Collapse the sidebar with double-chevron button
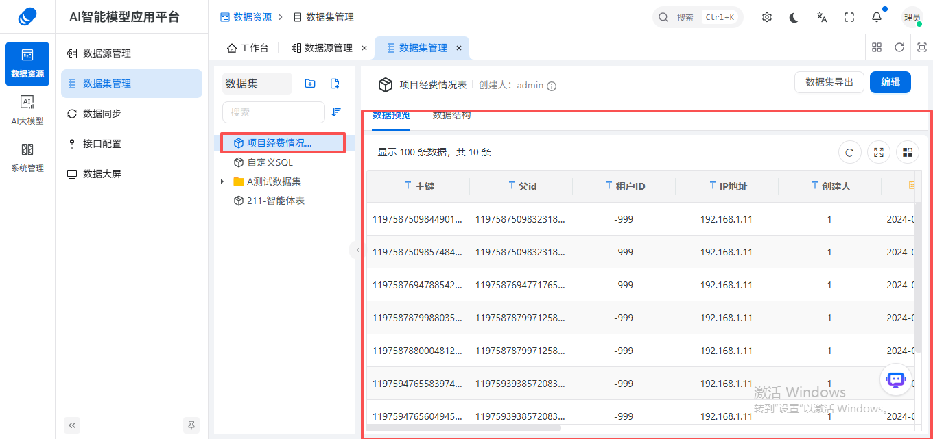The image size is (933, 439). click(x=72, y=425)
